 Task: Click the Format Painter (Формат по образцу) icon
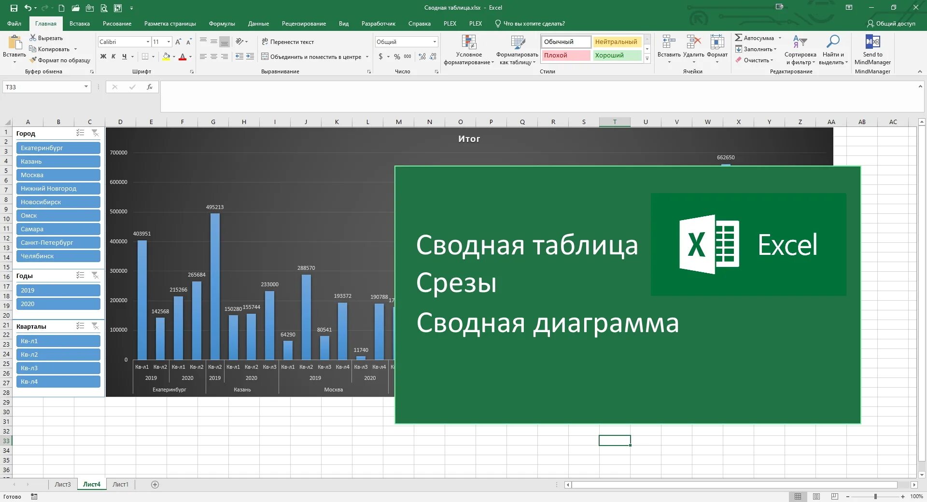(33, 60)
